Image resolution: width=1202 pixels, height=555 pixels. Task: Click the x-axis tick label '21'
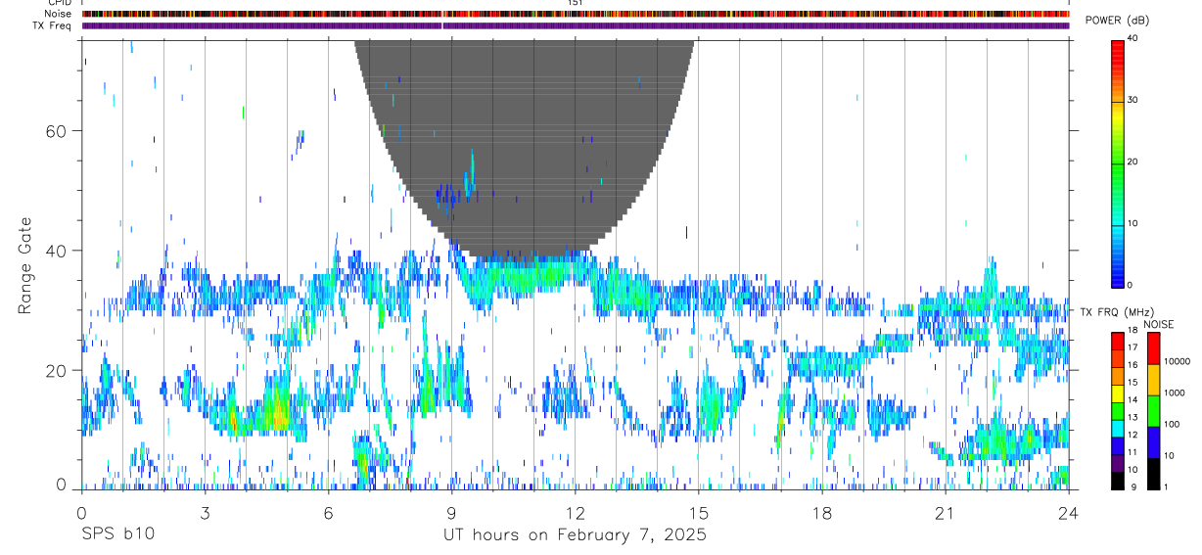click(x=946, y=513)
